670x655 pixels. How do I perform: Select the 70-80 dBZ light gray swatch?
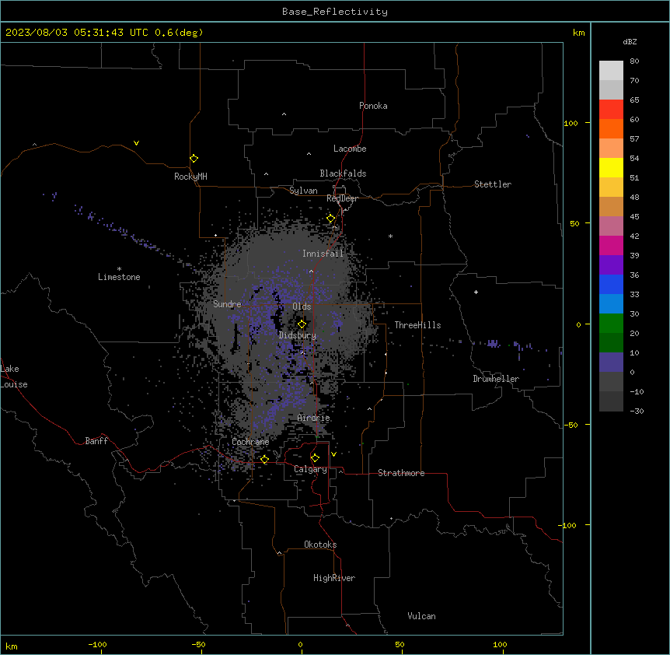point(611,71)
